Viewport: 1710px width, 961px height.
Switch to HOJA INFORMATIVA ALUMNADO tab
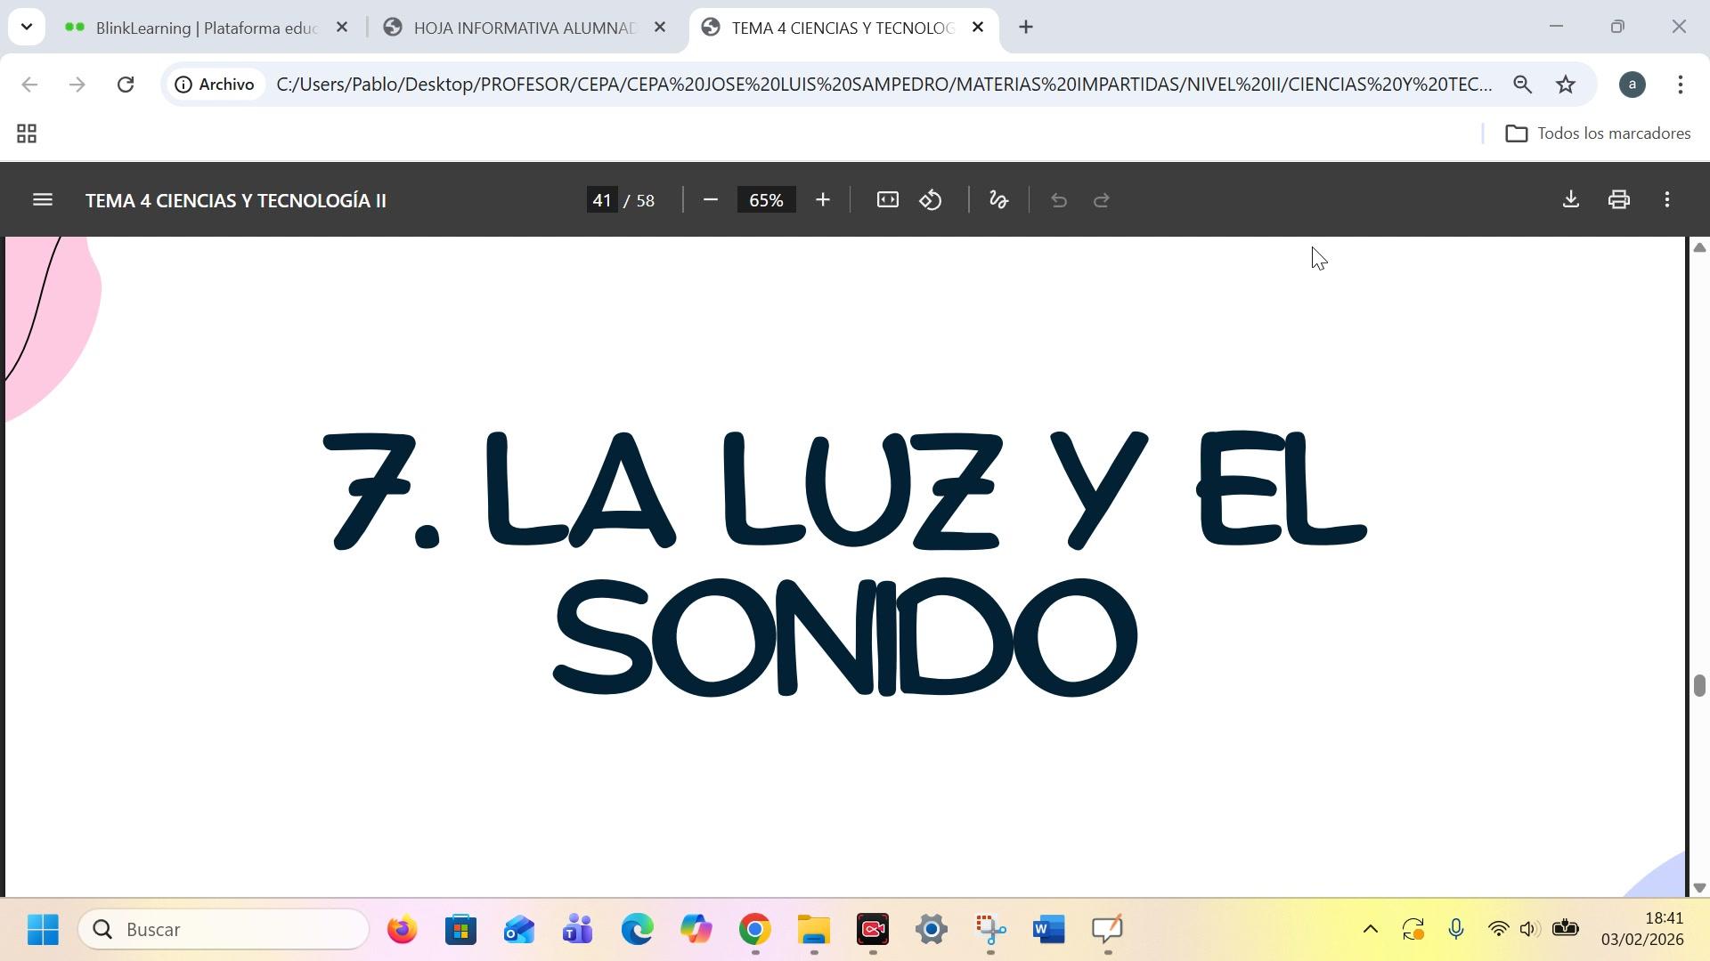pos(523,28)
